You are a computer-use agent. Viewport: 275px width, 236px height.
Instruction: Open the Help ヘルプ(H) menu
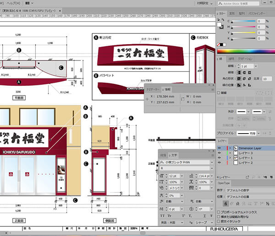point(13,3)
